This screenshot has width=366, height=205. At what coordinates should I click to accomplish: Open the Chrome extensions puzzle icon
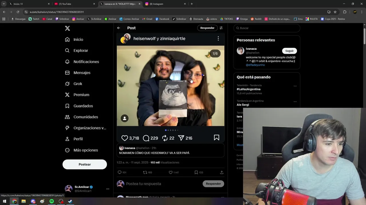coord(345,12)
